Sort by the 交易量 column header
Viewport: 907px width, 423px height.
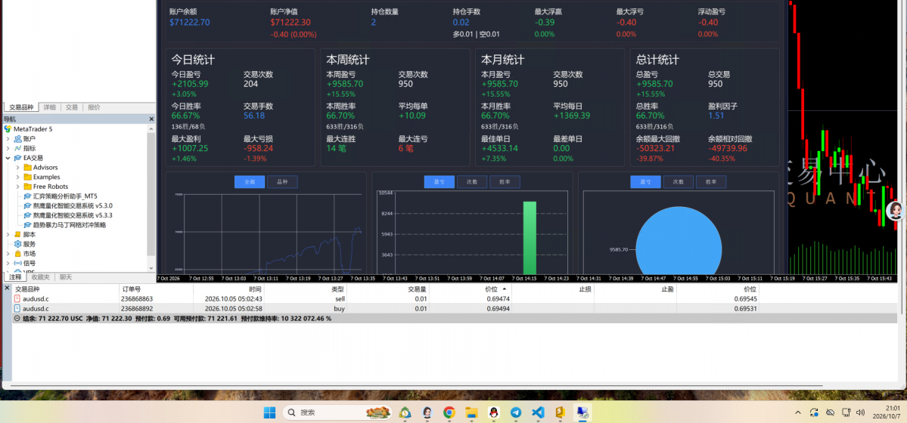[x=387, y=289]
